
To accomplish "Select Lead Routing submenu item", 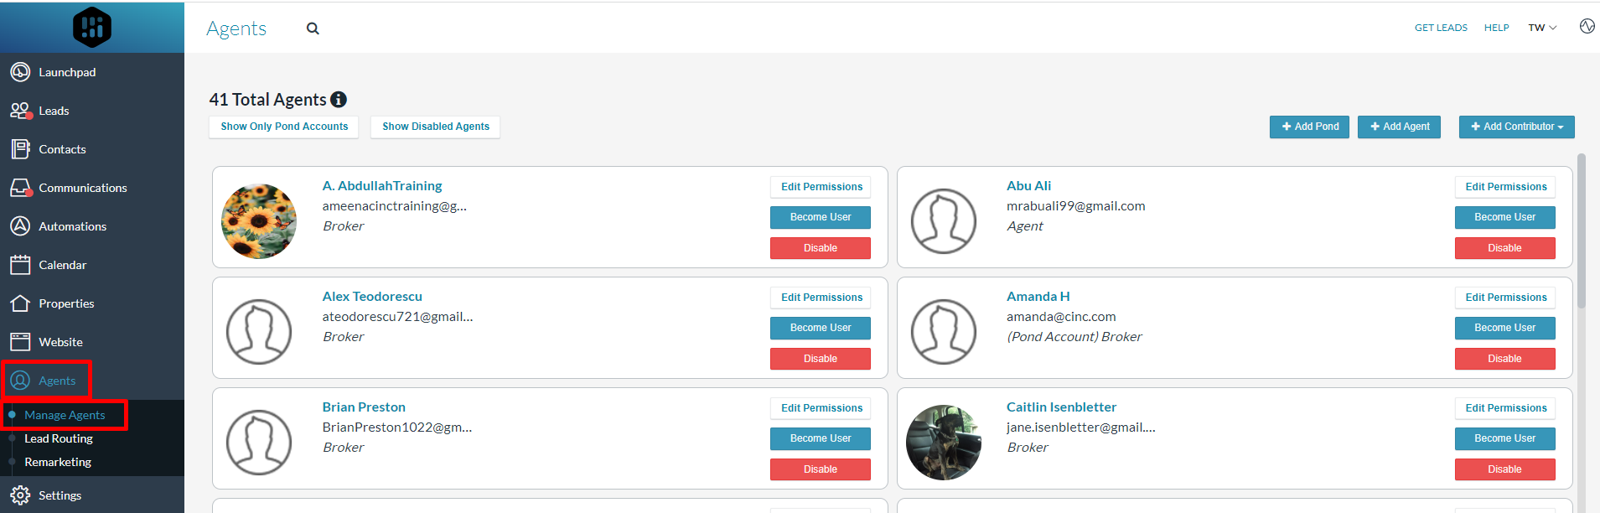I will click(59, 438).
